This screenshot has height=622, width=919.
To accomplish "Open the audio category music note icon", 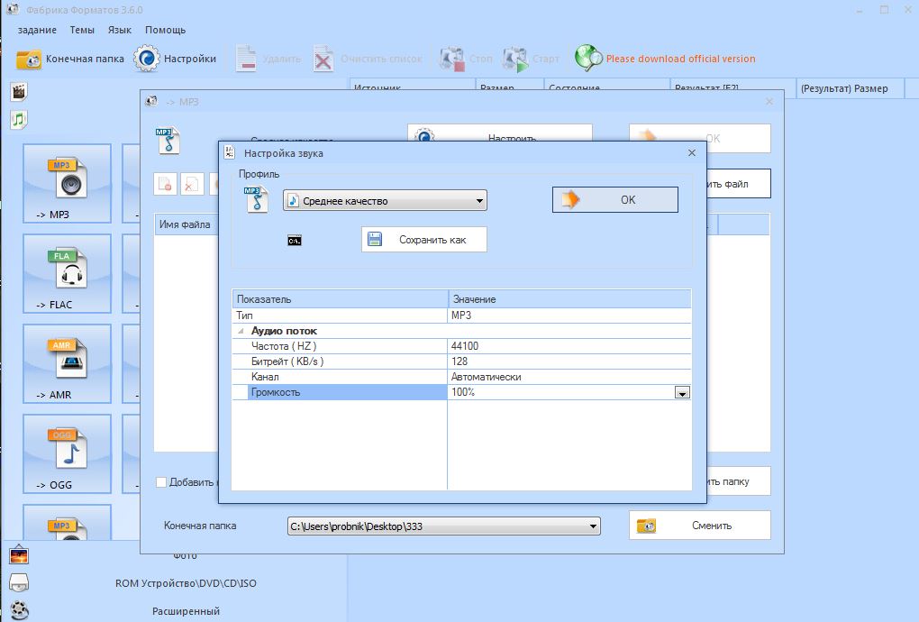I will [19, 118].
